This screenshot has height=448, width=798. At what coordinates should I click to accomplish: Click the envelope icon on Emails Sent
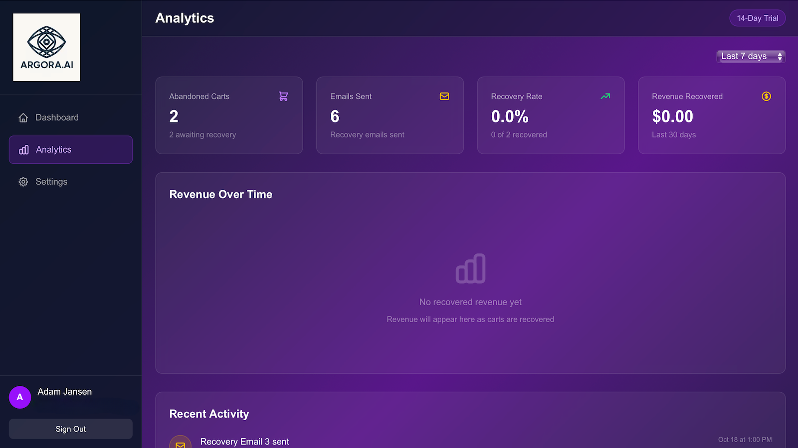[444, 97]
